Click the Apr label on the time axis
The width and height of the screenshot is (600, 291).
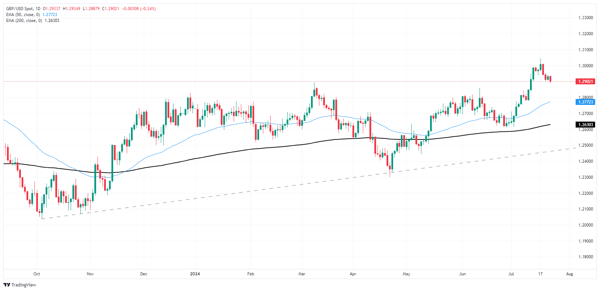pyautogui.click(x=353, y=274)
